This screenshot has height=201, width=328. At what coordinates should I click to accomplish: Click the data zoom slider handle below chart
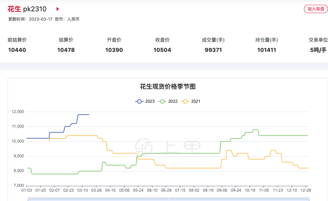[168, 199]
